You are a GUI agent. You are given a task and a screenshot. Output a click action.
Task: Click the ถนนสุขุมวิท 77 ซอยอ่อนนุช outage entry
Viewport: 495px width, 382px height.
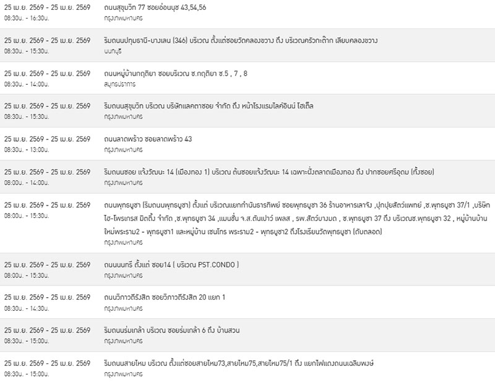(x=155, y=7)
